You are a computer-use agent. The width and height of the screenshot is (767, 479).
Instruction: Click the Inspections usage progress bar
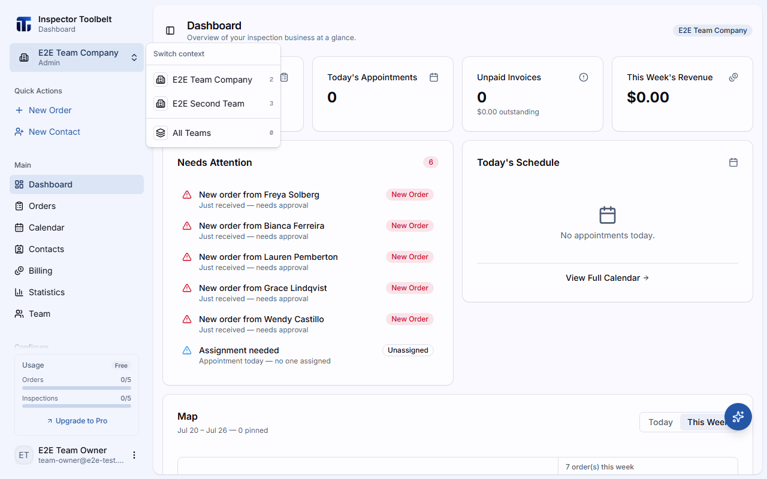coord(77,407)
